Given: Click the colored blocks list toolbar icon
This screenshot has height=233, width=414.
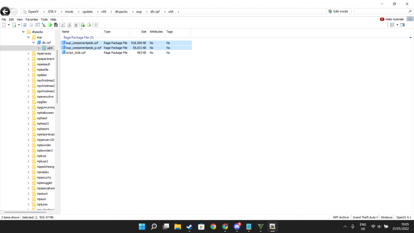Looking at the screenshot, I should point(43,25).
